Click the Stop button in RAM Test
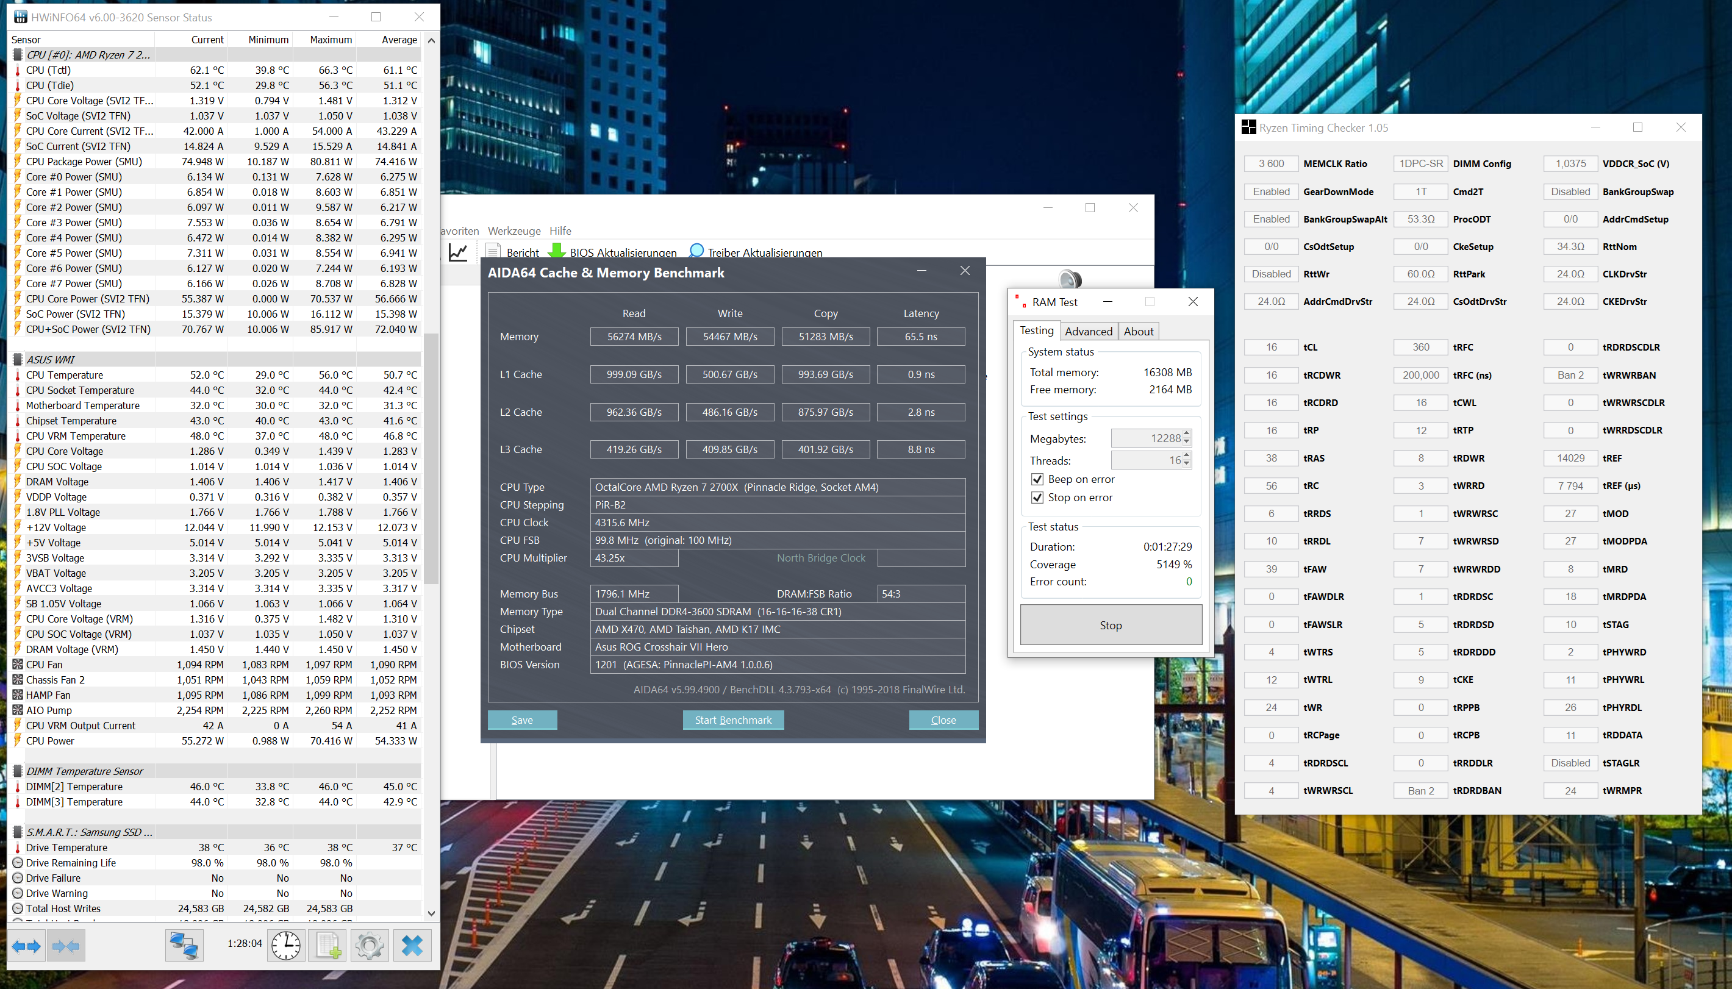Image resolution: width=1732 pixels, height=989 pixels. pos(1110,625)
